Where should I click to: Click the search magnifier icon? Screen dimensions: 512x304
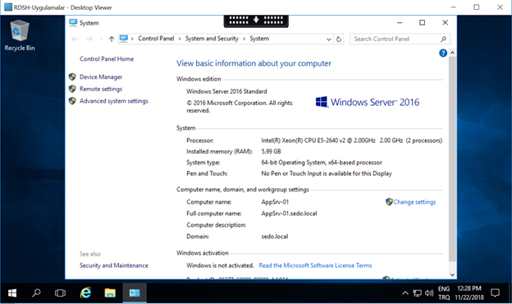pos(443,39)
